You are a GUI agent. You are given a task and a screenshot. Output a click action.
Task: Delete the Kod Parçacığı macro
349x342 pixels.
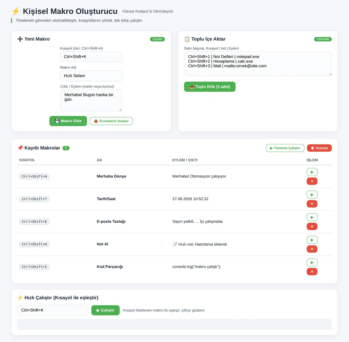[312, 272]
